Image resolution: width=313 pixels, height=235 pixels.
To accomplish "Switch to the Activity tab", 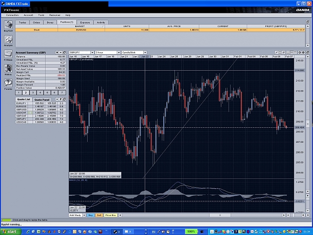I will pos(101,23).
